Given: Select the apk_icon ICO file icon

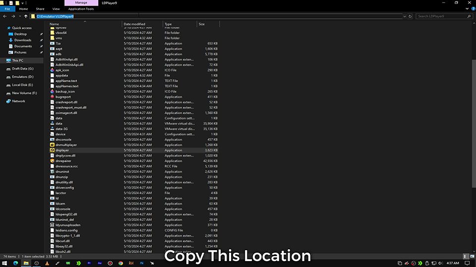Looking at the screenshot, I should [x=52, y=70].
